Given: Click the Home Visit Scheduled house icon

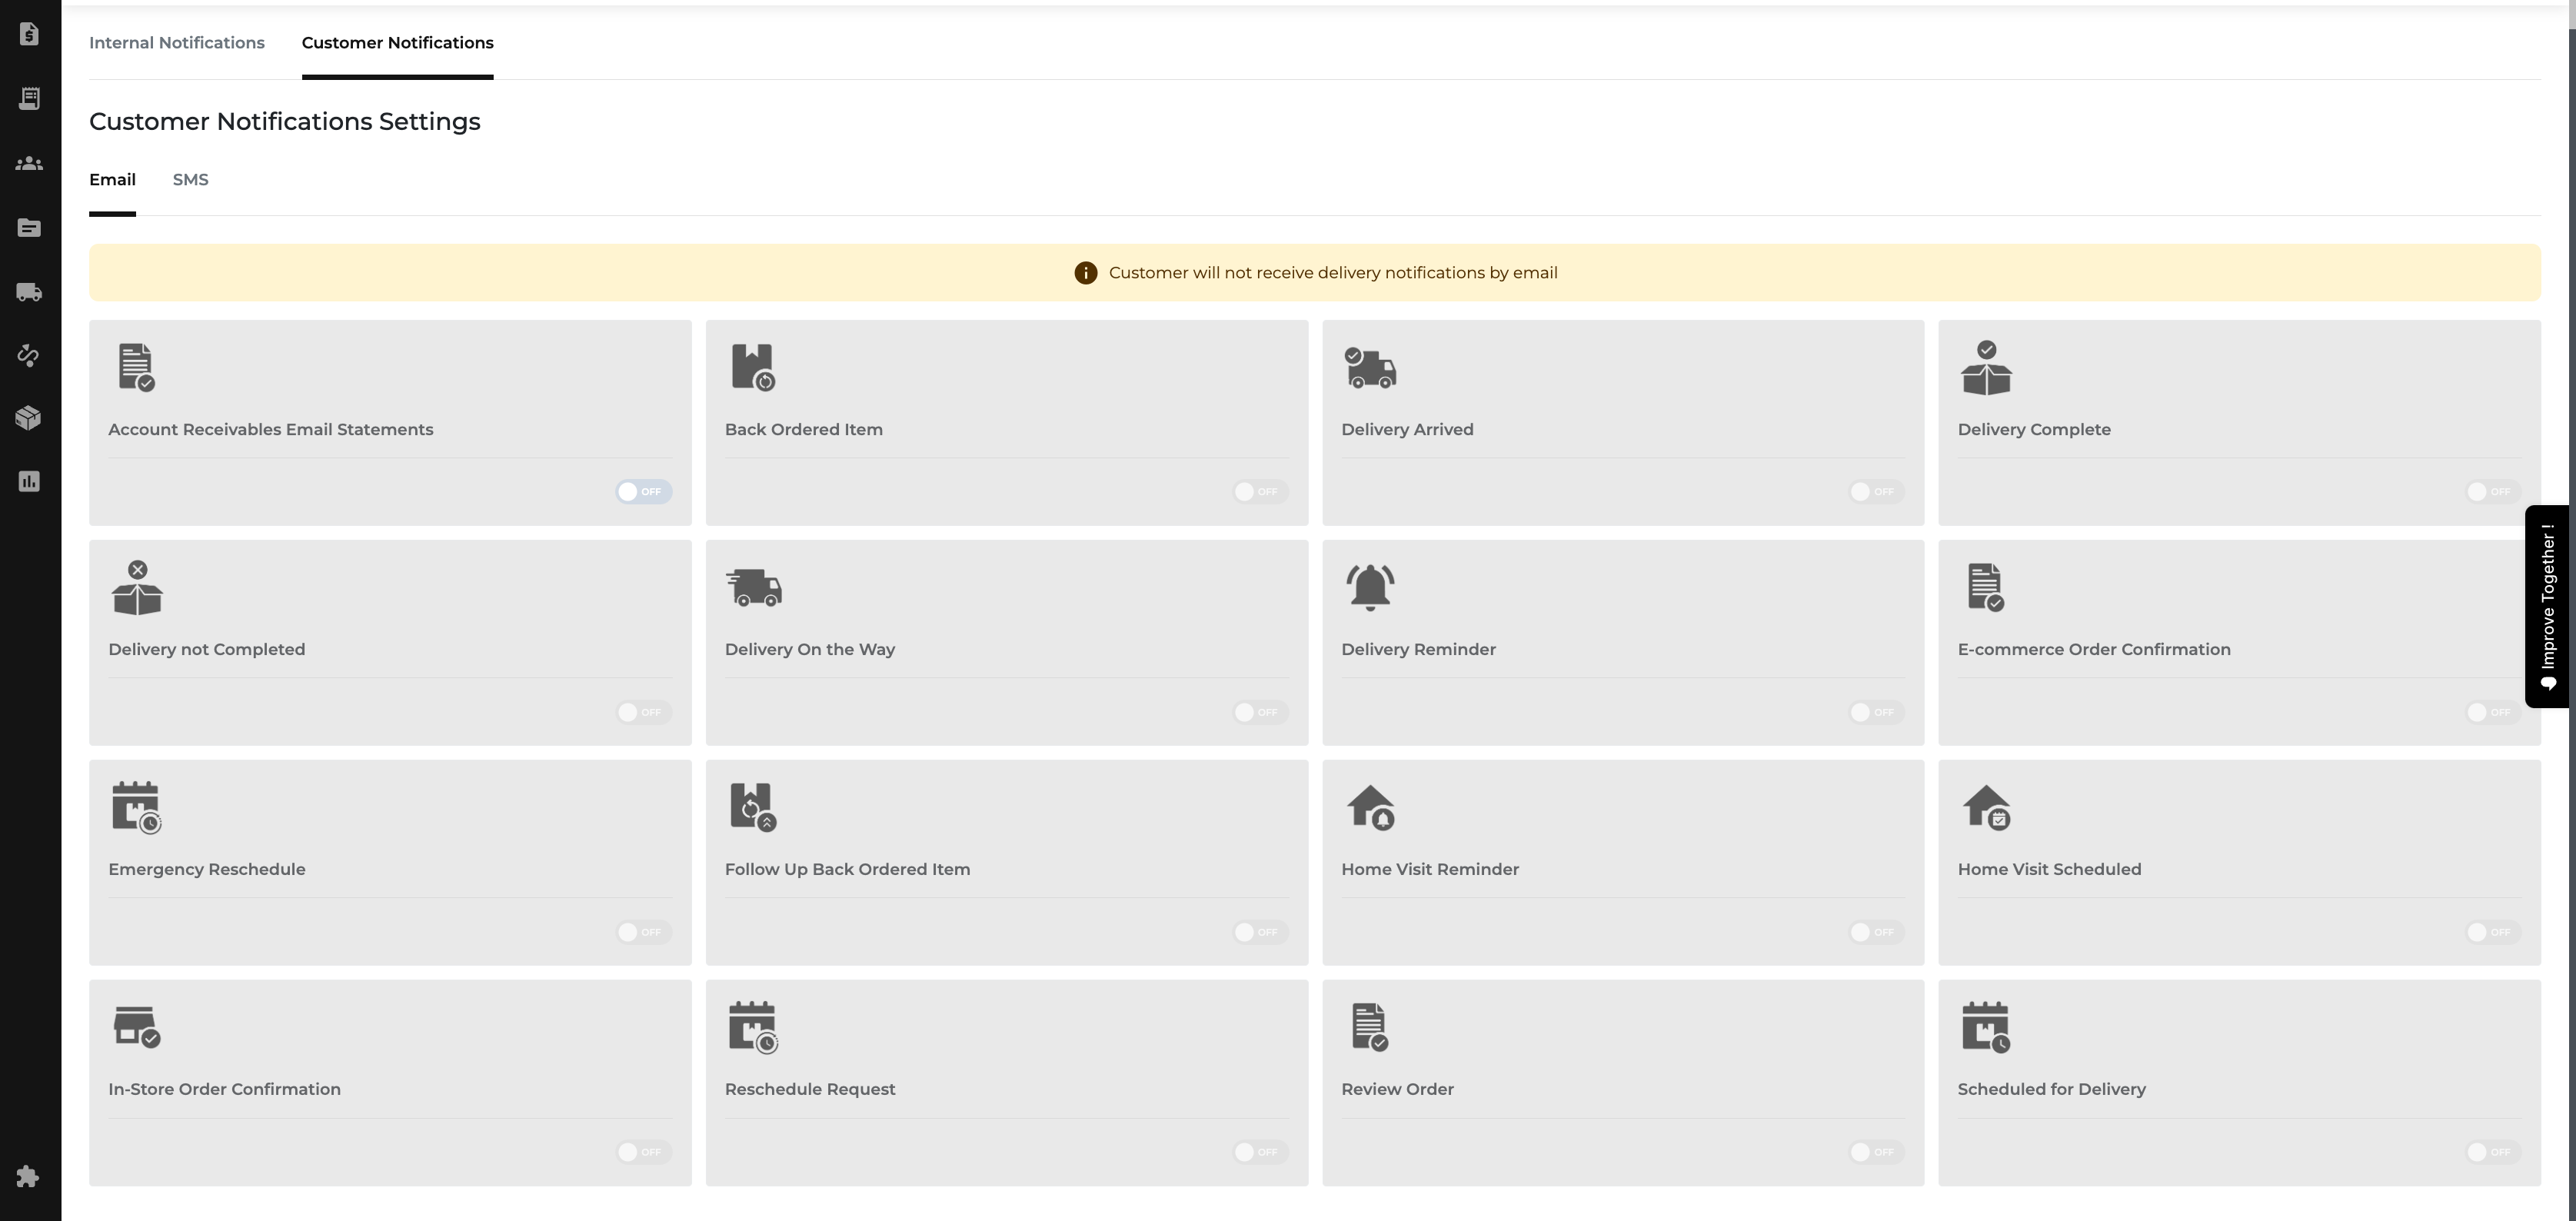Looking at the screenshot, I should point(1986,807).
